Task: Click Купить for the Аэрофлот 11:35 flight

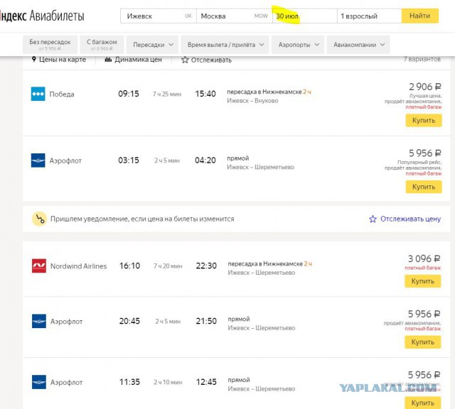Action: tap(423, 403)
